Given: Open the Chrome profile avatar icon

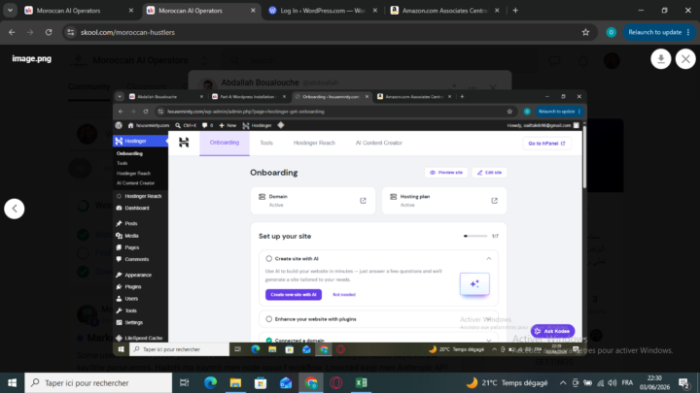Looking at the screenshot, I should [x=611, y=32].
